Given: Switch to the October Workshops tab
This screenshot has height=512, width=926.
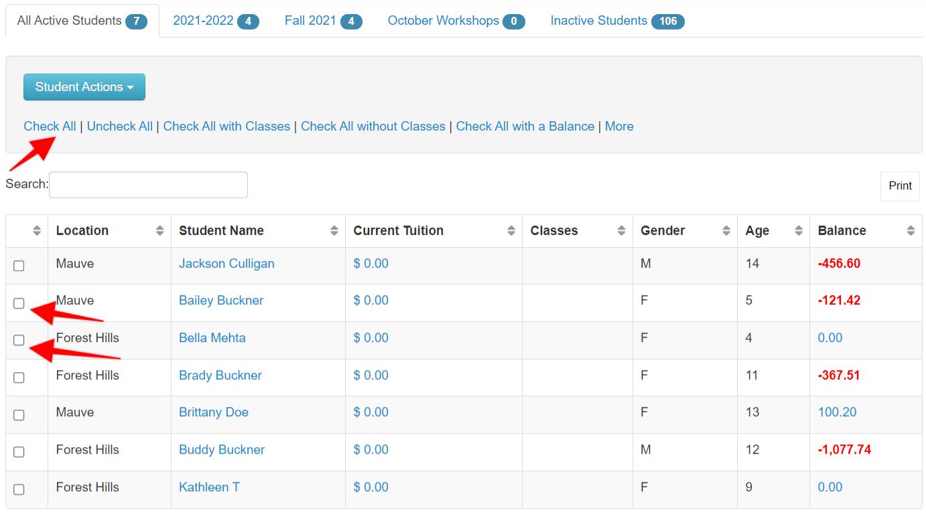Looking at the screenshot, I should (456, 21).
